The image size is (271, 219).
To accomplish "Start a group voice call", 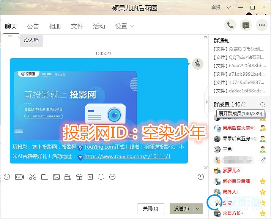I will 230,25.
